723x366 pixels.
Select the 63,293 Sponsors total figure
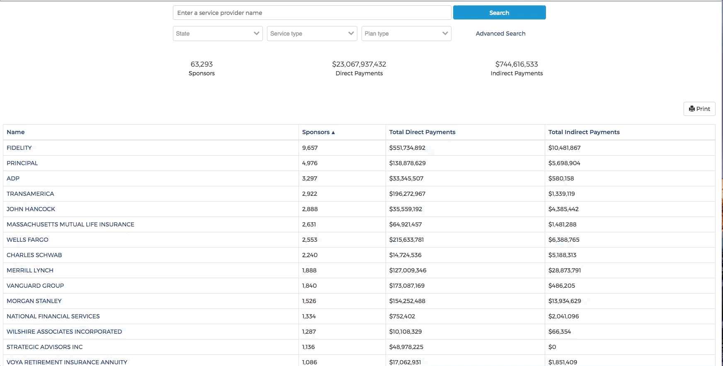coord(201,64)
